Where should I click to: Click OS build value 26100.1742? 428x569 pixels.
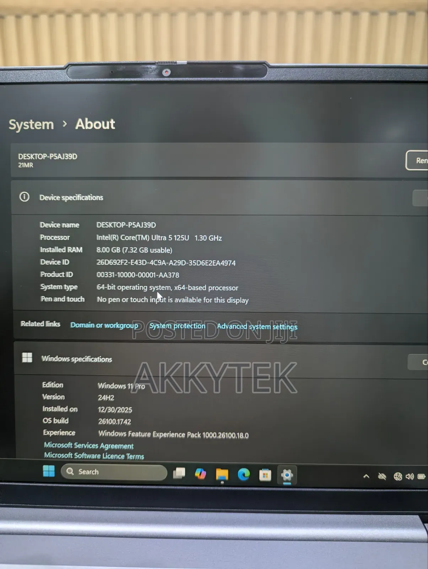click(x=115, y=422)
